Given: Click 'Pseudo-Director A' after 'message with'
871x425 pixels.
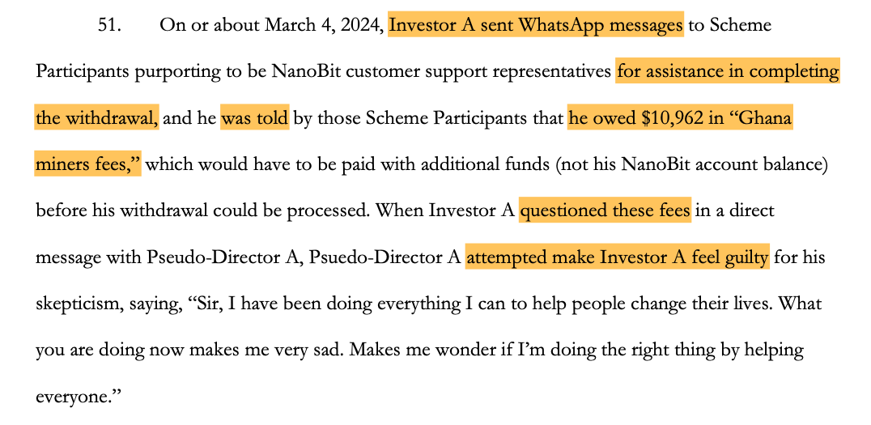Looking at the screenshot, I should point(224,257).
